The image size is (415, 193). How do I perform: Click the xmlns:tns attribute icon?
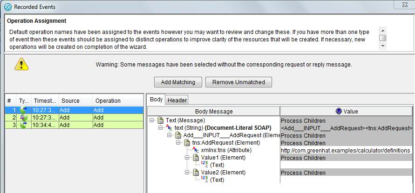coord(196,150)
